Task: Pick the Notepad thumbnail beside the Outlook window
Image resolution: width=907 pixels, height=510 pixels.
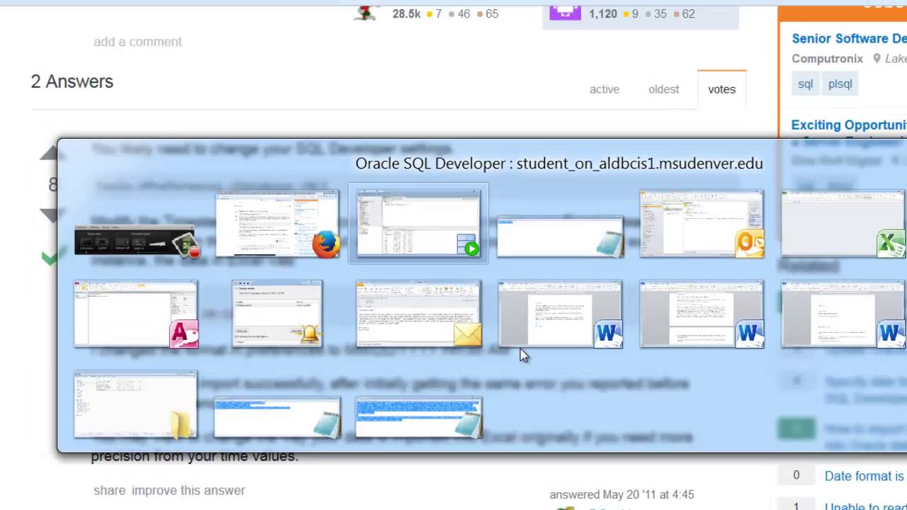Action: (x=560, y=237)
